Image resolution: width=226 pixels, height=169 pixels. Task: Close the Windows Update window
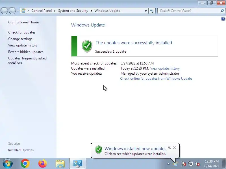[221, 3]
